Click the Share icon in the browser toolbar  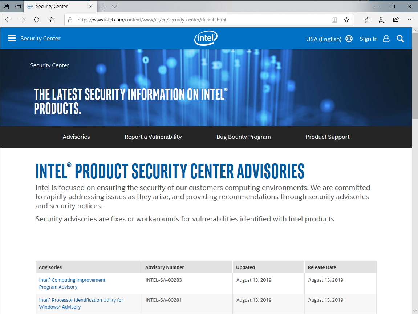[x=396, y=20]
